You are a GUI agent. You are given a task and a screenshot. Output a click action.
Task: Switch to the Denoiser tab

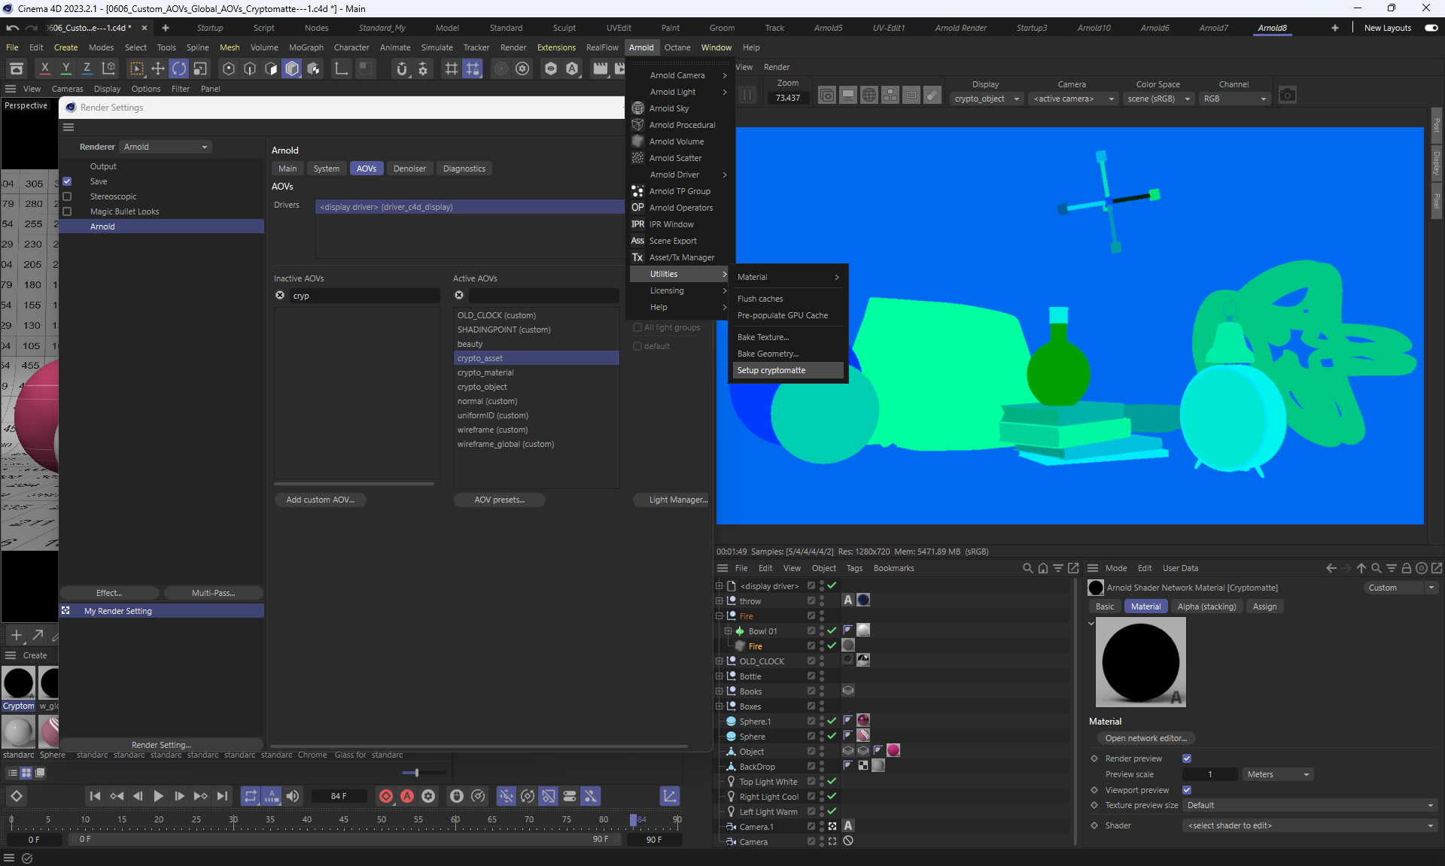pos(409,169)
